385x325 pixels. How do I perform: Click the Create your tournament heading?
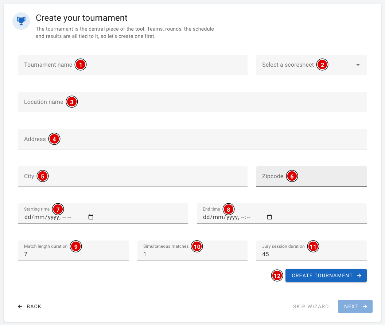(82, 18)
